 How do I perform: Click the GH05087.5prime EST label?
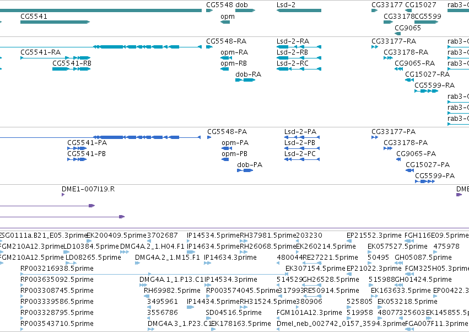[423, 258]
